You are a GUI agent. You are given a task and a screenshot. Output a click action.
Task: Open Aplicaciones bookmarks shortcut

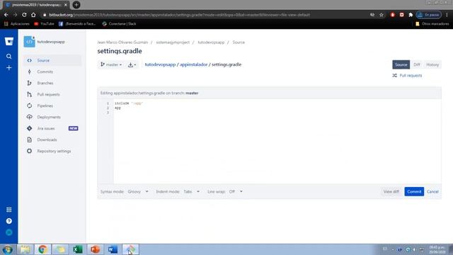(17, 23)
